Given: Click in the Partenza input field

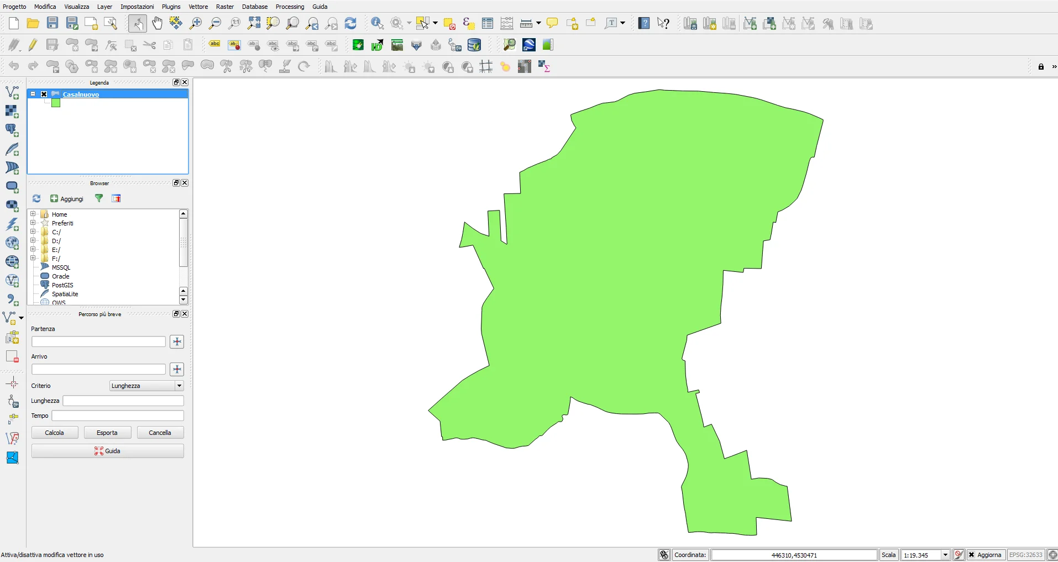Looking at the screenshot, I should [98, 342].
